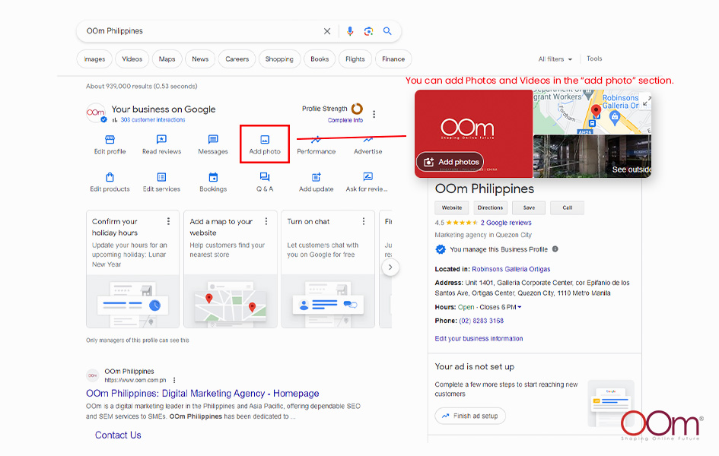Expand the All filters dropdown
The height and width of the screenshot is (456, 719).
coord(555,59)
